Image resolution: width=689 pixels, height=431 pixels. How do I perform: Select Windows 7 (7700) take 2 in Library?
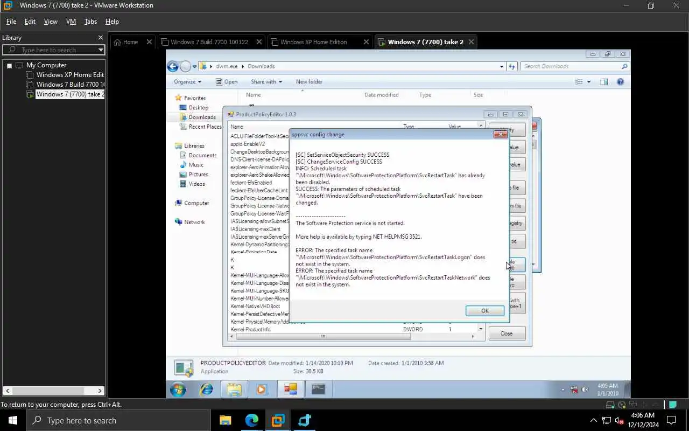(x=70, y=94)
